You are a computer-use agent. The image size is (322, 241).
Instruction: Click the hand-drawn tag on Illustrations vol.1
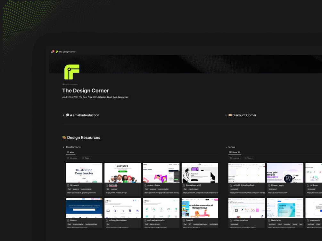tap(194, 189)
